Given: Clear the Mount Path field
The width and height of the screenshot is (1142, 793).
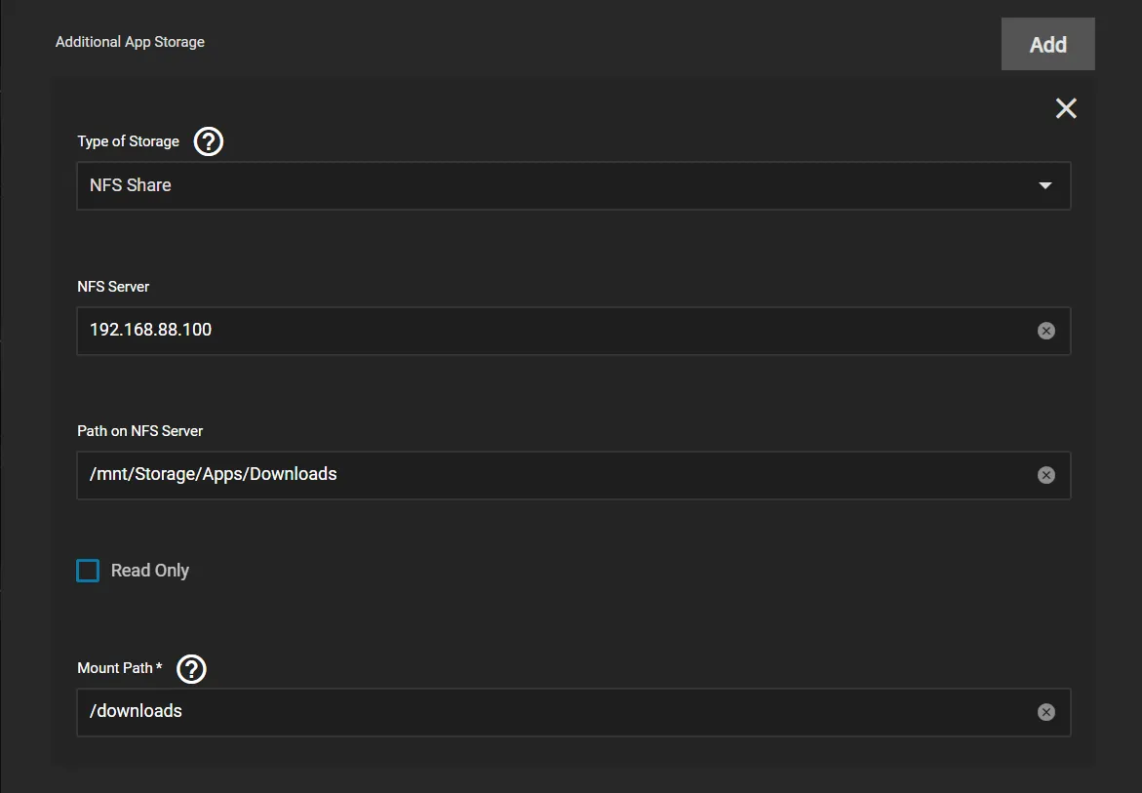Looking at the screenshot, I should tap(1045, 712).
